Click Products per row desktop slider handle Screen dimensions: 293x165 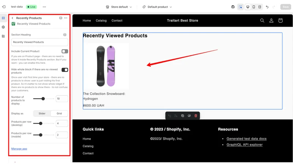coord(41,123)
